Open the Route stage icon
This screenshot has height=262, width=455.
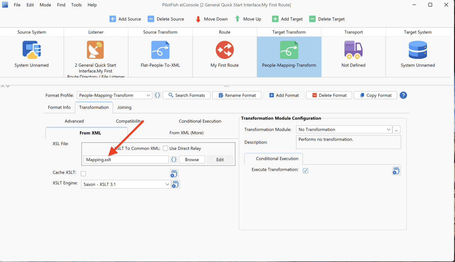225,50
